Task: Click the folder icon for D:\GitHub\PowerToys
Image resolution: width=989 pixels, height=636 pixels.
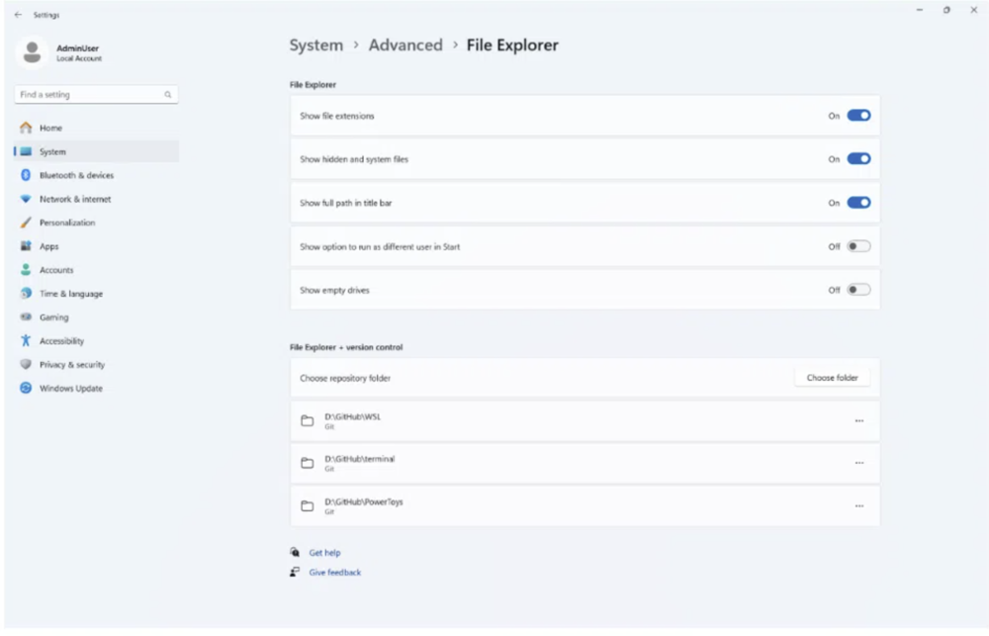Action: click(x=308, y=506)
